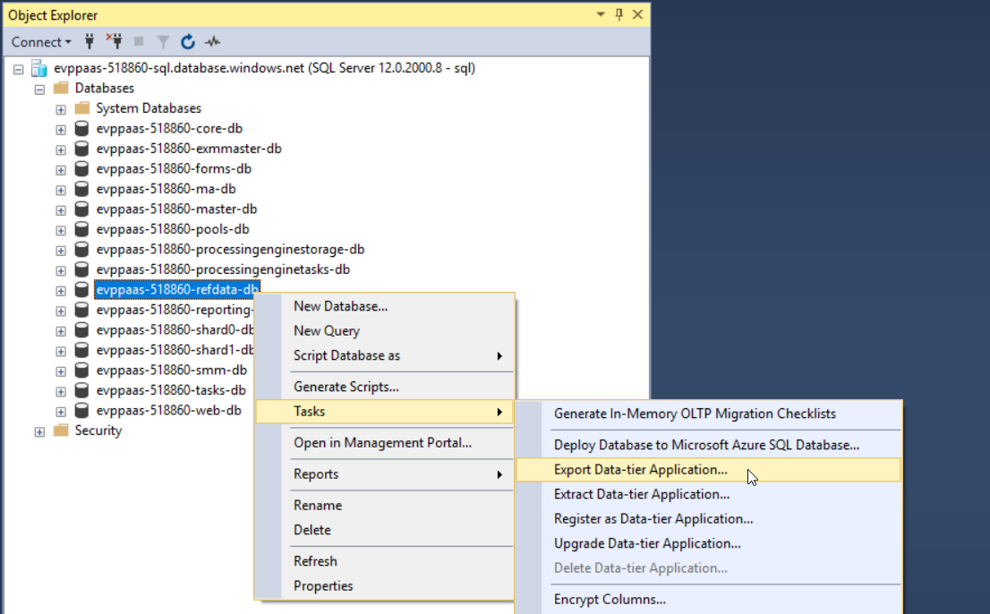The image size is (990, 614).
Task: Click the database icon of evppaas-518860-master-db
Action: [x=81, y=209]
